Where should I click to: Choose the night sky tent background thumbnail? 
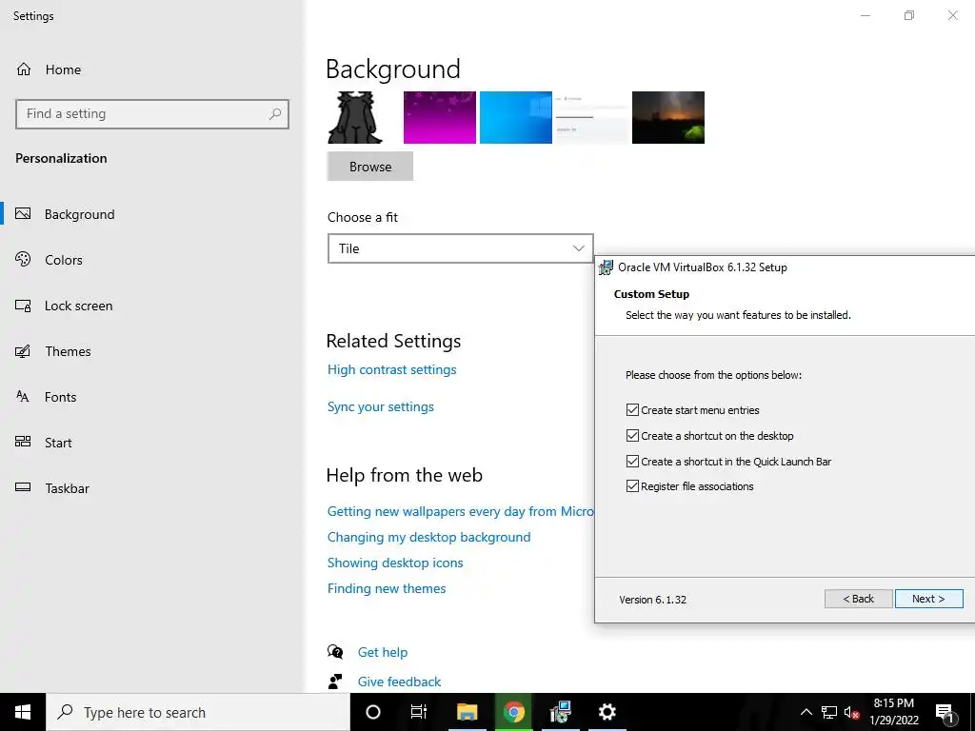667,117
